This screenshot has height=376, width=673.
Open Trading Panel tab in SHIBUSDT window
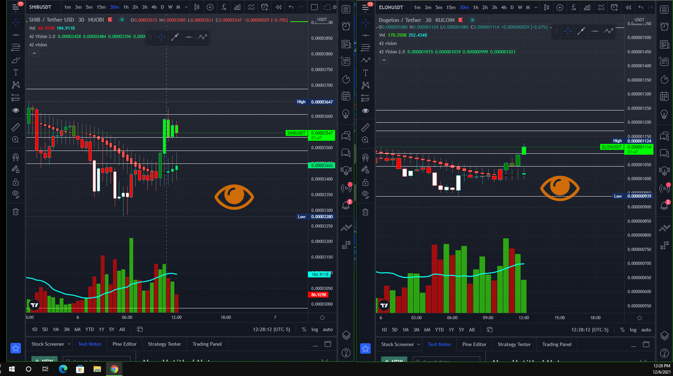(x=207, y=344)
